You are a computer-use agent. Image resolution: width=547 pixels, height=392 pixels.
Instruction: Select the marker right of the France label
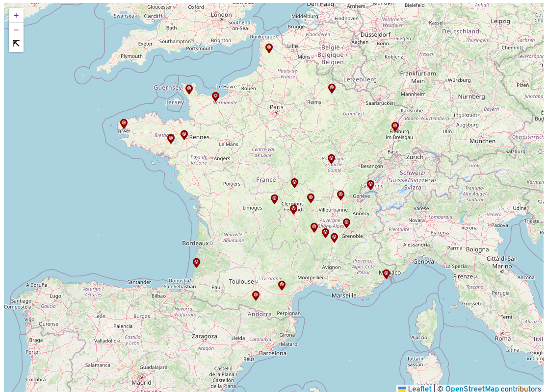coord(295,183)
